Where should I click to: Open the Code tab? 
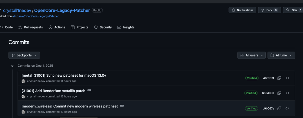6,27
